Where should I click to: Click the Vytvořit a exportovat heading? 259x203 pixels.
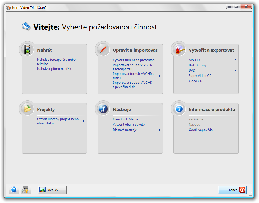[211, 50]
